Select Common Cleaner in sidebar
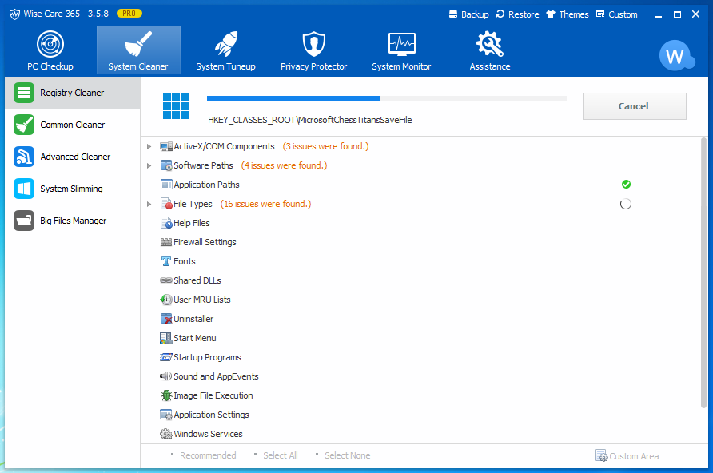Viewport: 713px width, 473px height. pyautogui.click(x=72, y=125)
